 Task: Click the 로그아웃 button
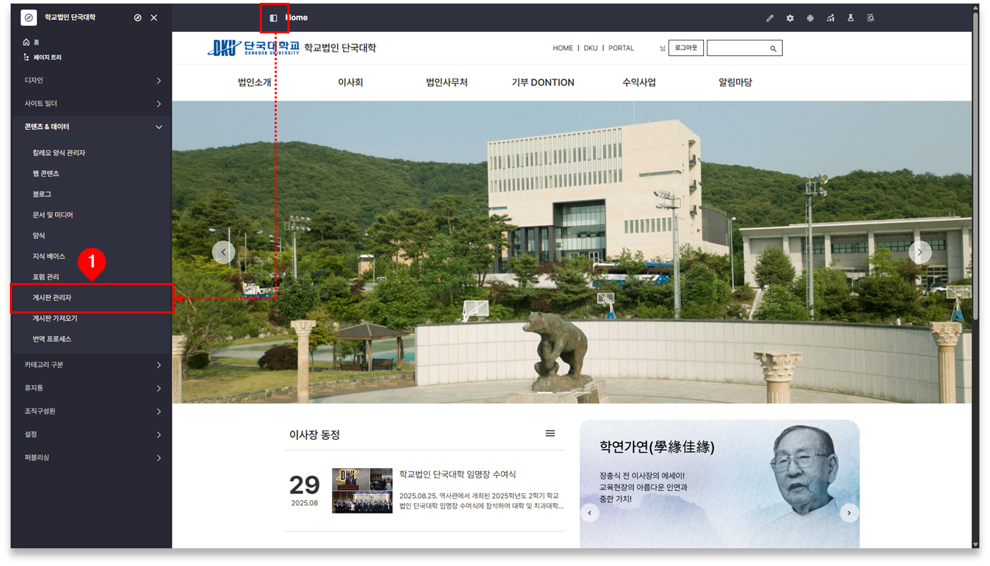686,48
